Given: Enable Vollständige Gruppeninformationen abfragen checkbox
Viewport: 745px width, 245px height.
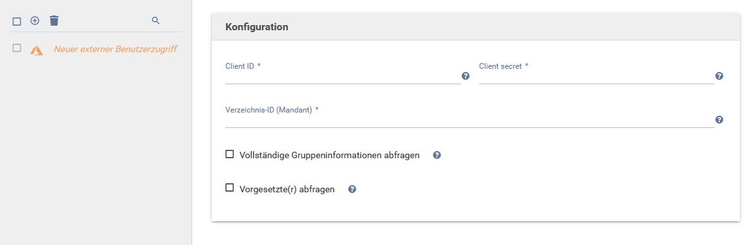Looking at the screenshot, I should pos(229,154).
